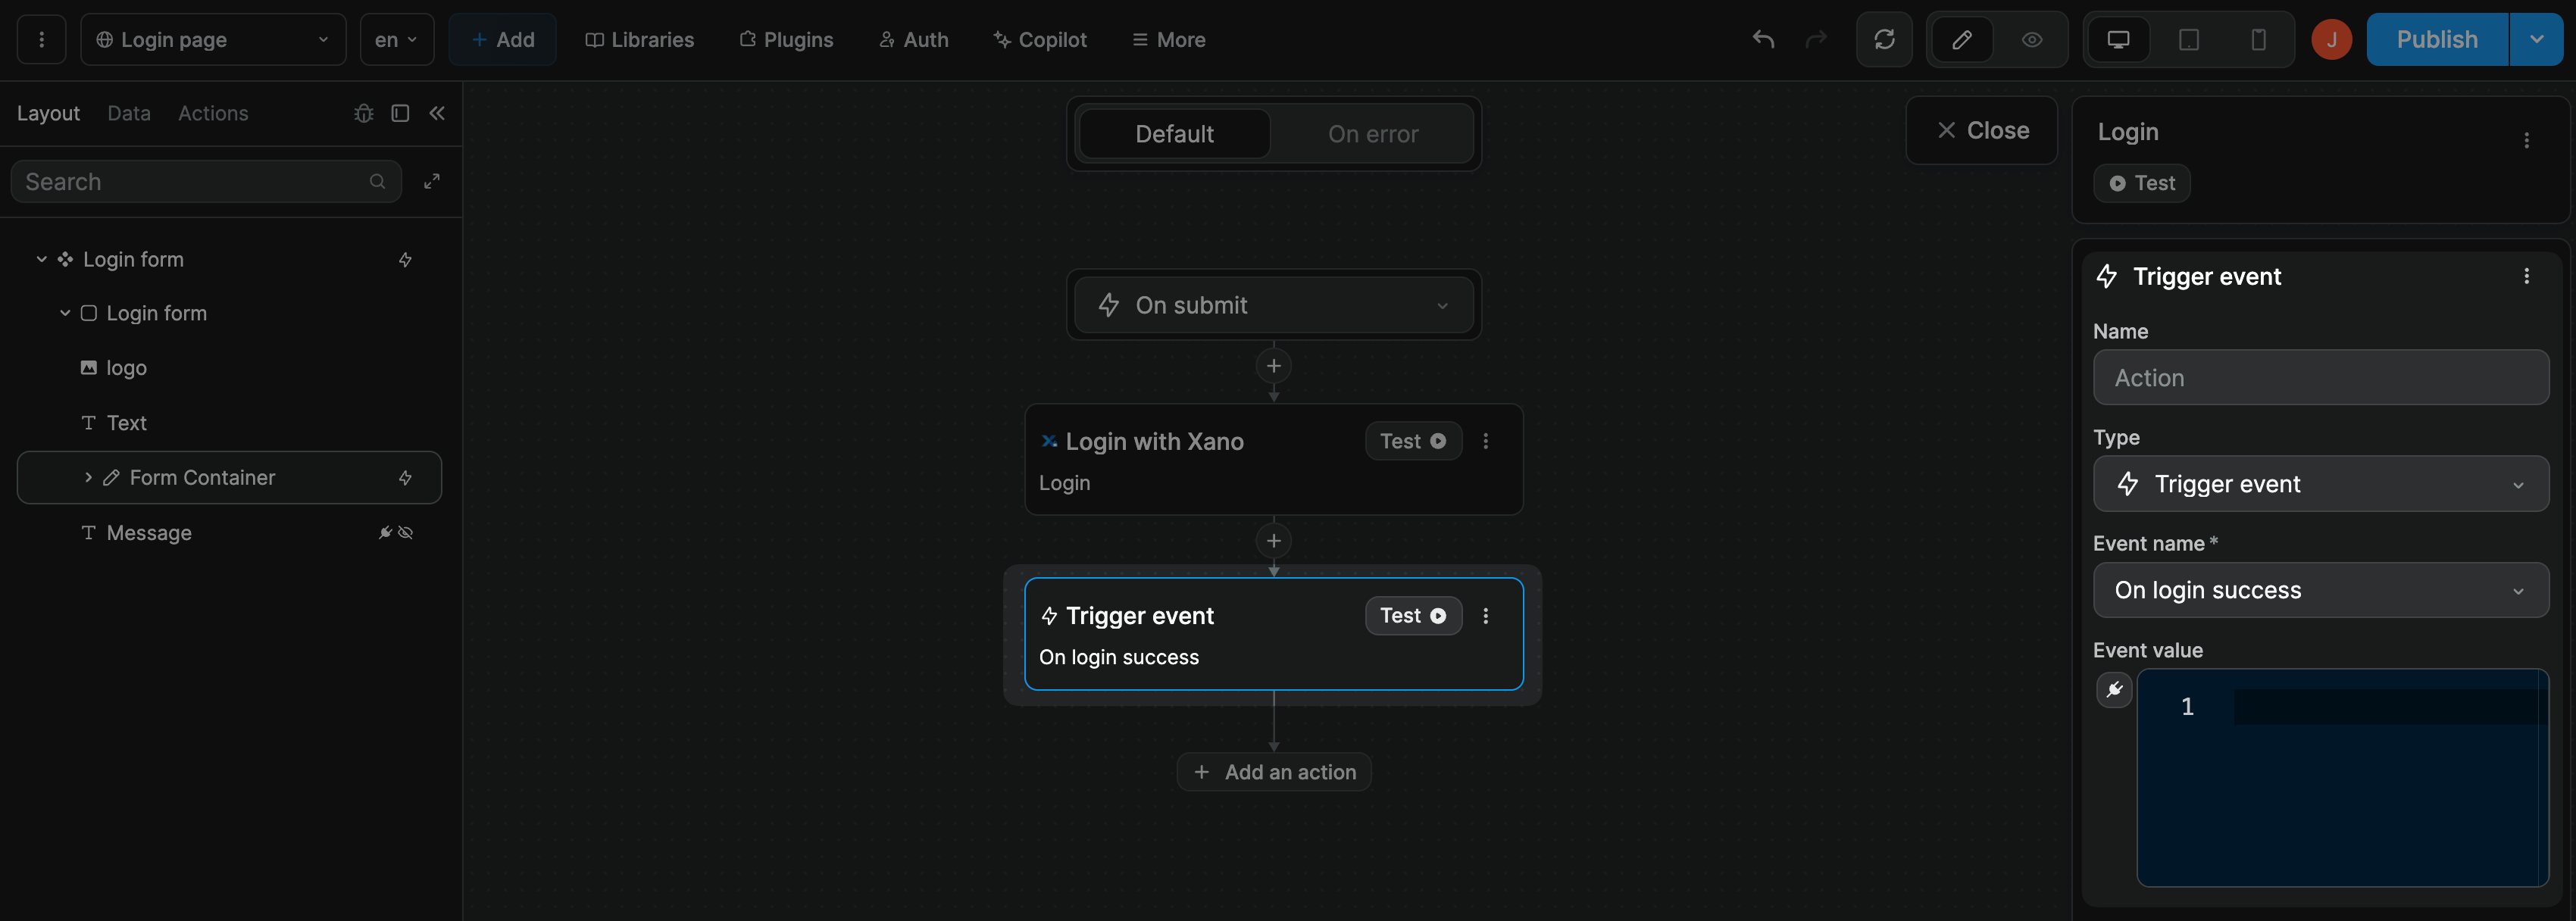Run the Form Container workflow lightning icon
Viewport: 2576px width, 921px height.
[406, 478]
